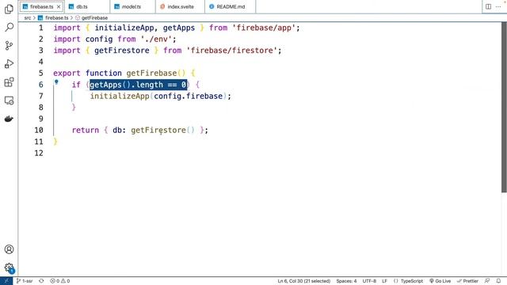Open the Run and Debug view

[9, 64]
